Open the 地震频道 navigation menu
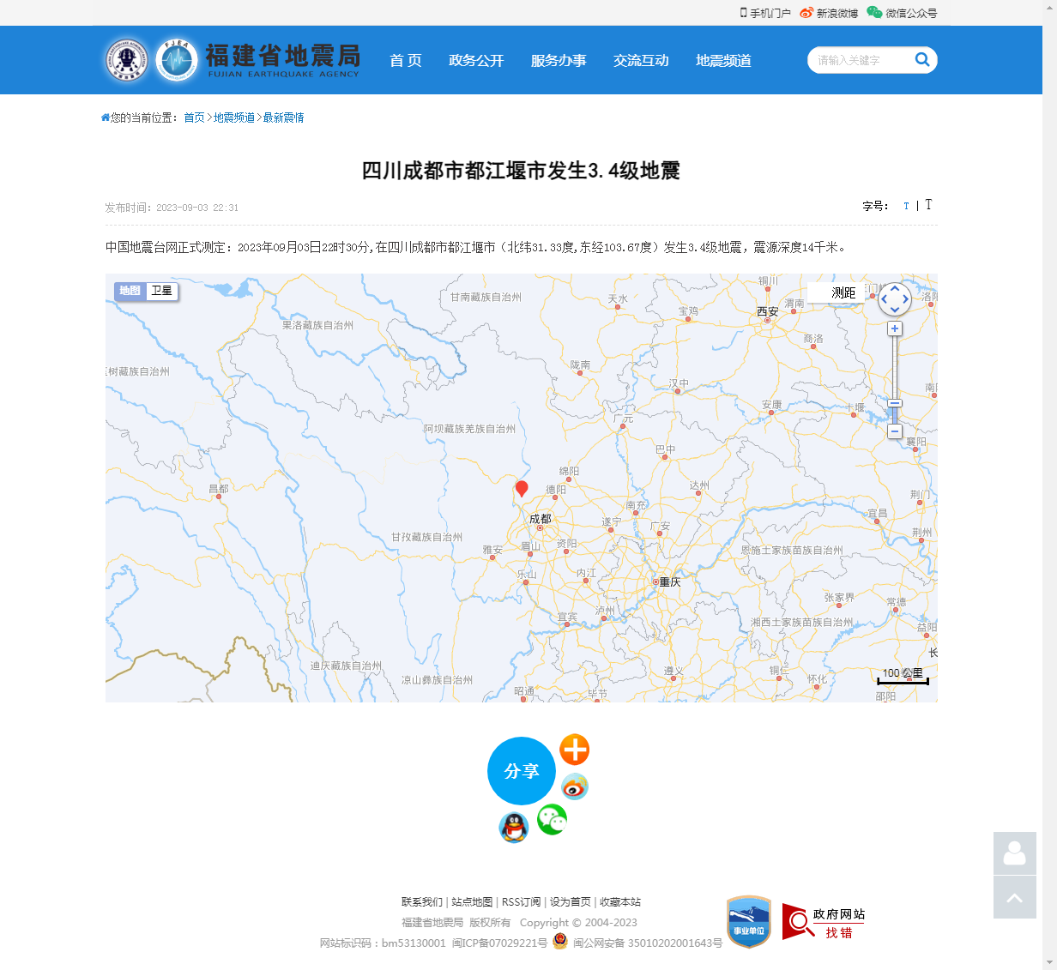The width and height of the screenshot is (1057, 970). [723, 60]
